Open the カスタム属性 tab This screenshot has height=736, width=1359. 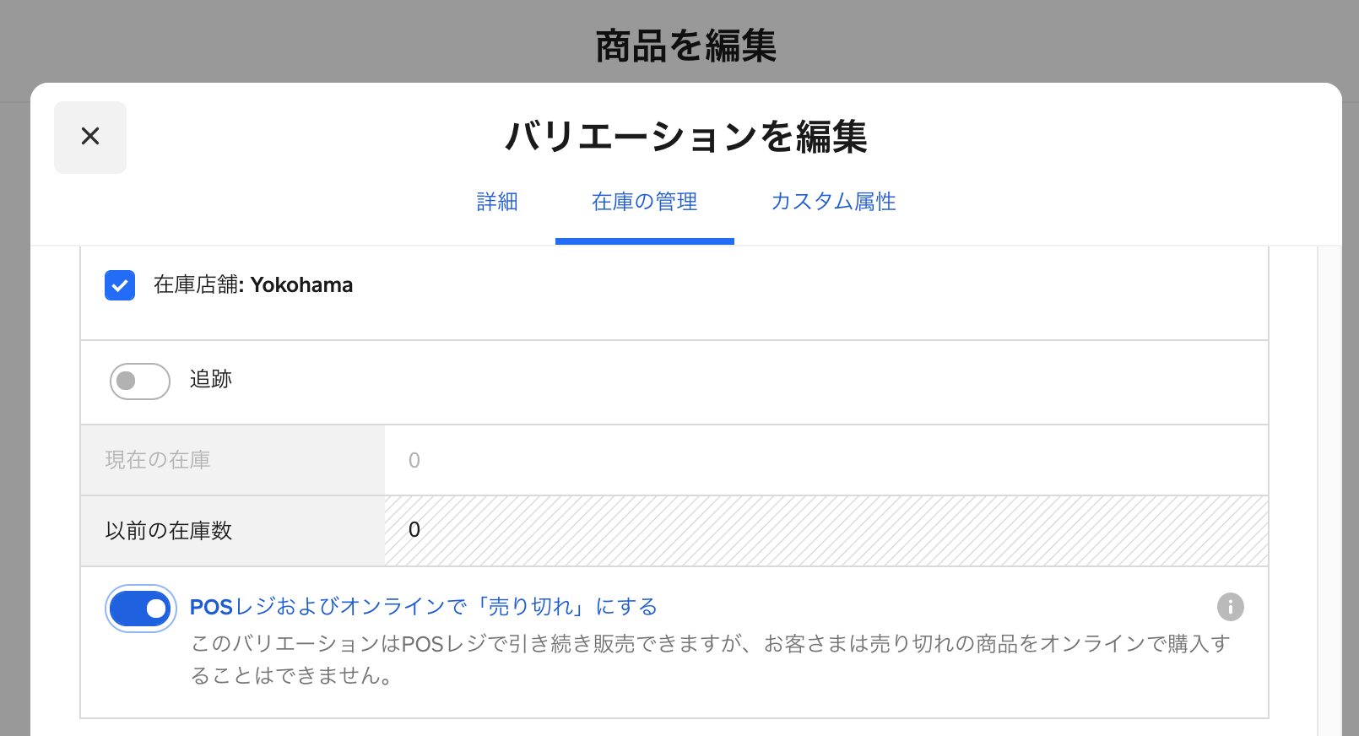point(833,202)
